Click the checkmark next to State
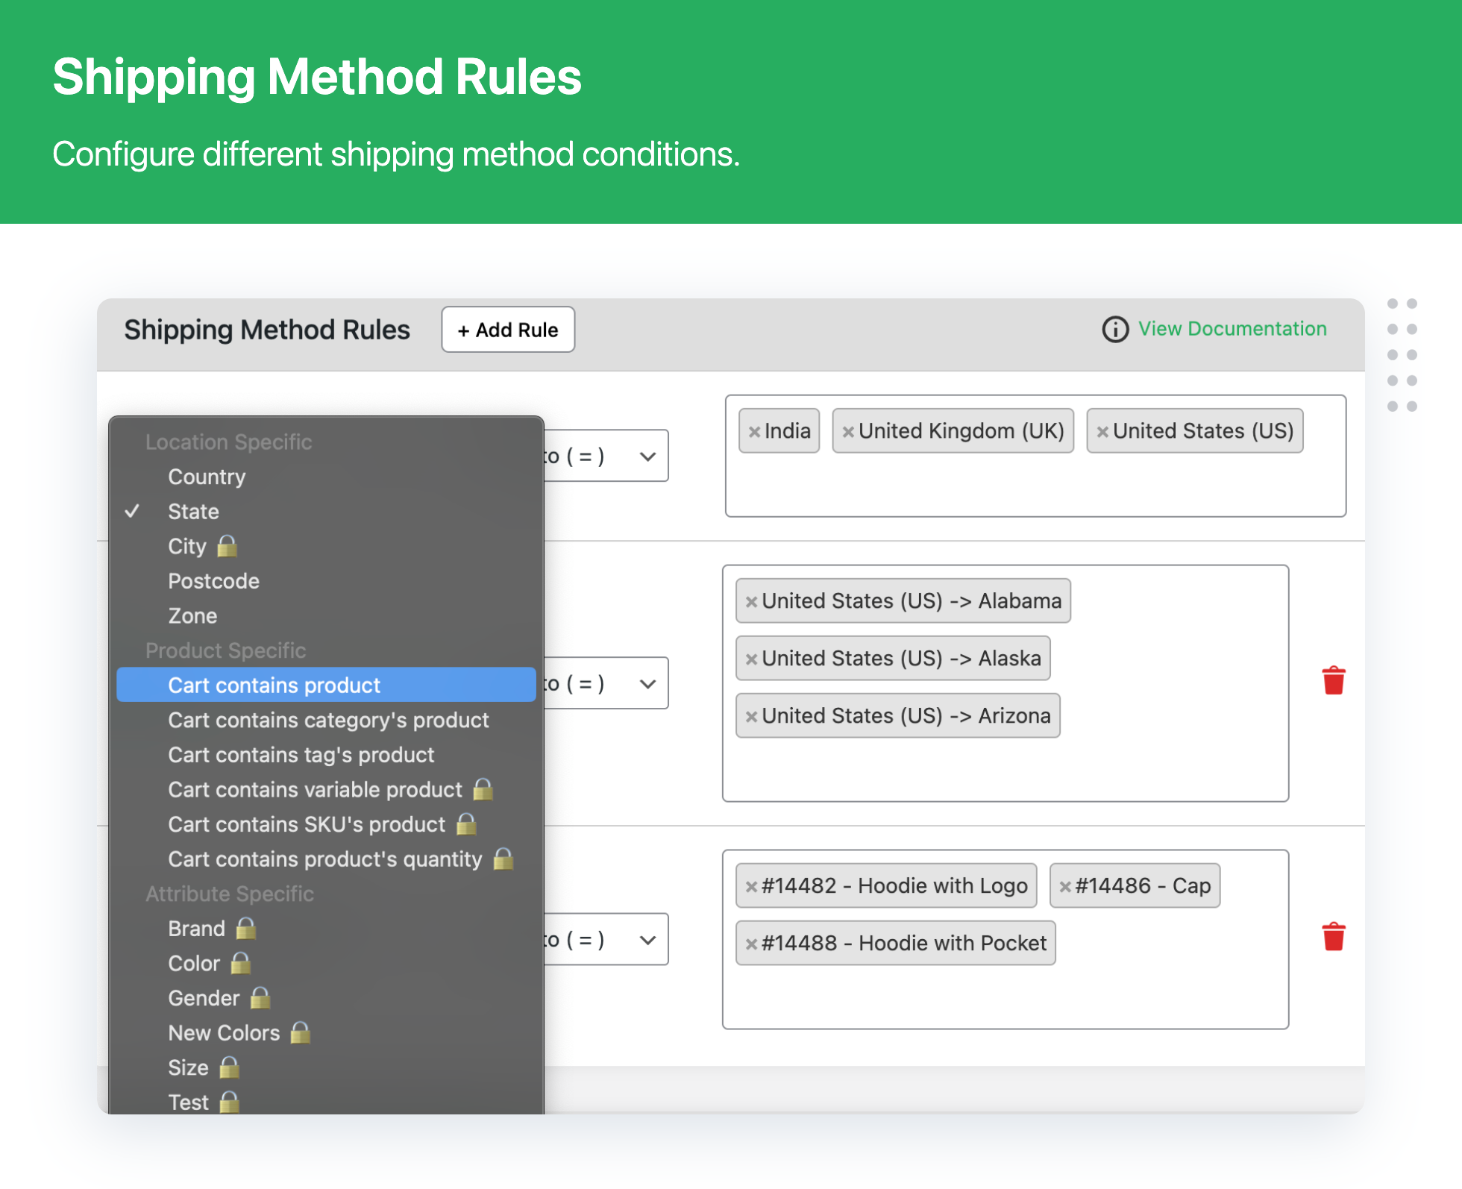The image size is (1462, 1189). pyautogui.click(x=131, y=511)
